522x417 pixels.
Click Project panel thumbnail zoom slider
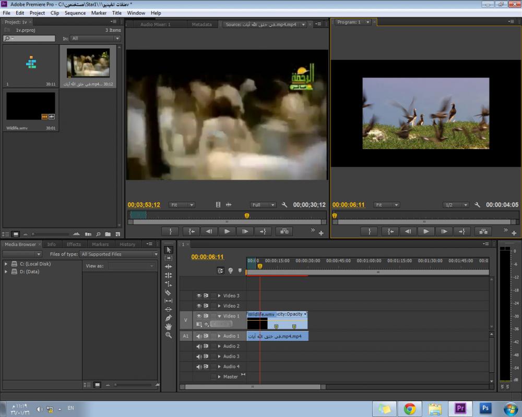50,234
